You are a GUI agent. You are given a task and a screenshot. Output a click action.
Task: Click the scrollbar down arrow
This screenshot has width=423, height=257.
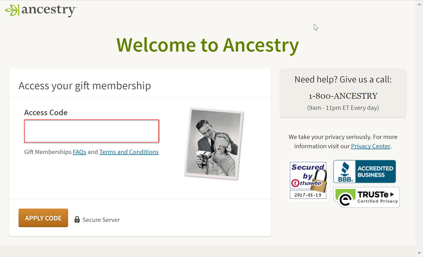point(419,253)
